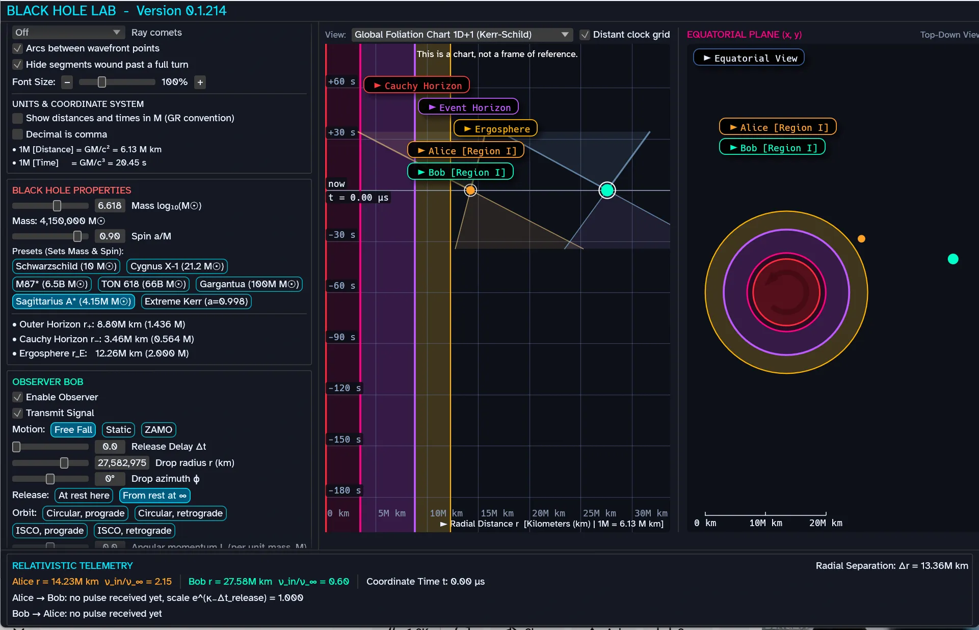Select TON 618 (66B M☉) preset
This screenshot has height=630, width=979.
(x=143, y=284)
